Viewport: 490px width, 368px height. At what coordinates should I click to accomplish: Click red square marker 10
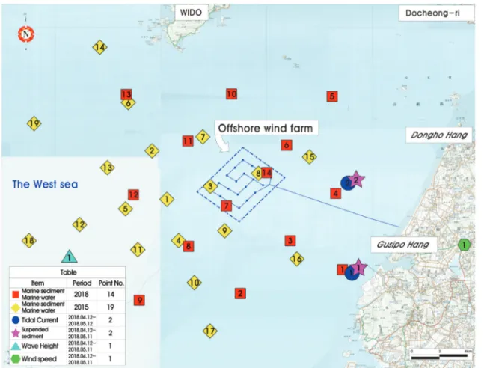pyautogui.click(x=232, y=93)
